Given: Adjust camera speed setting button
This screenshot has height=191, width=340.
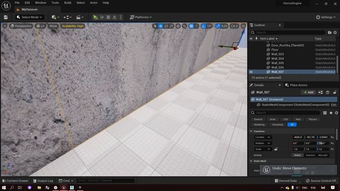Looking at the screenshot, I should click(234, 26).
